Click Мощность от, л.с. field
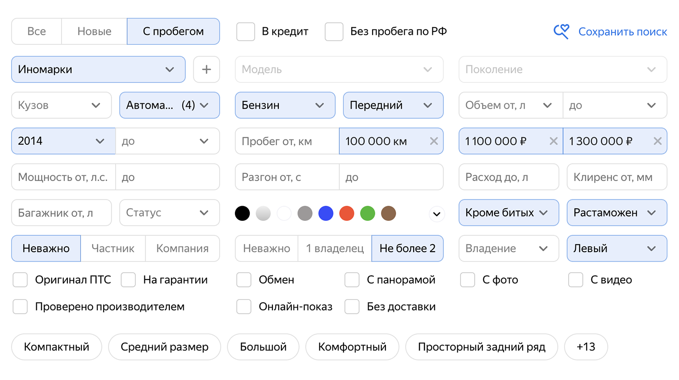Screen dimensions: 679x380 (63, 177)
